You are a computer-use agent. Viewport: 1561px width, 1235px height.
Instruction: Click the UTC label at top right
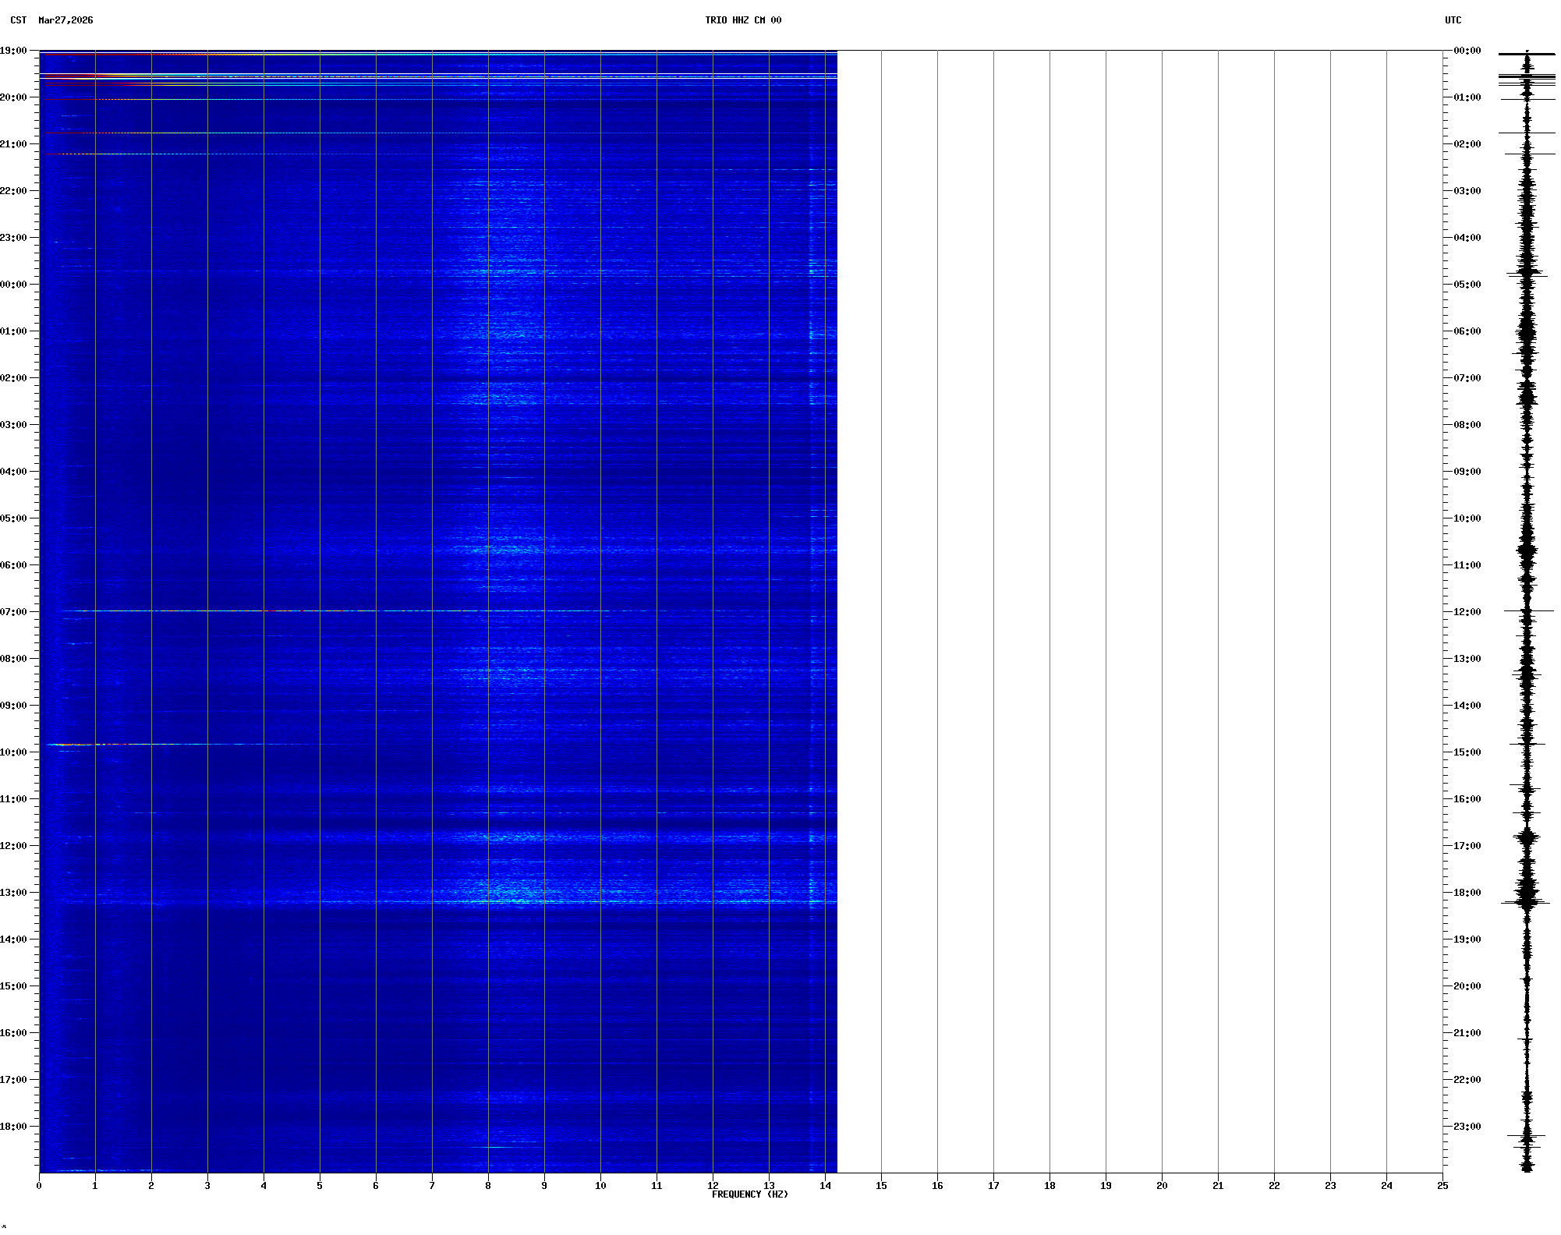tap(1453, 20)
